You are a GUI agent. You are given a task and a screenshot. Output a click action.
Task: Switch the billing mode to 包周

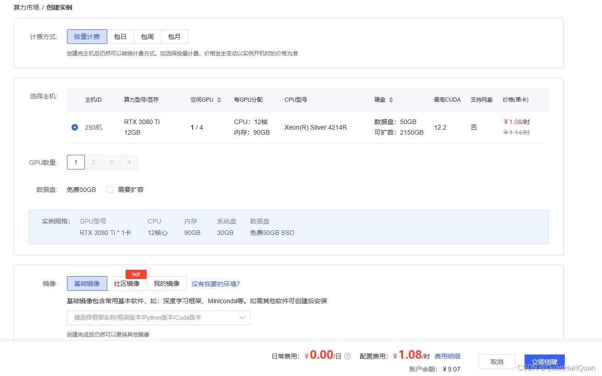point(148,37)
